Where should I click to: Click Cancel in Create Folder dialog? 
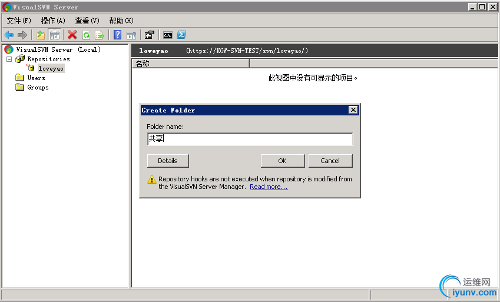point(330,161)
